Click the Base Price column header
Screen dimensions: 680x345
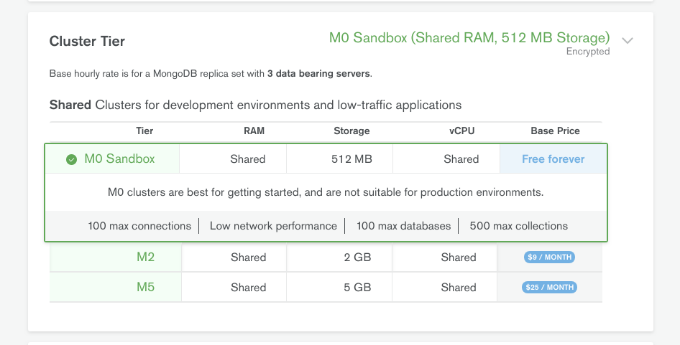pyautogui.click(x=555, y=131)
